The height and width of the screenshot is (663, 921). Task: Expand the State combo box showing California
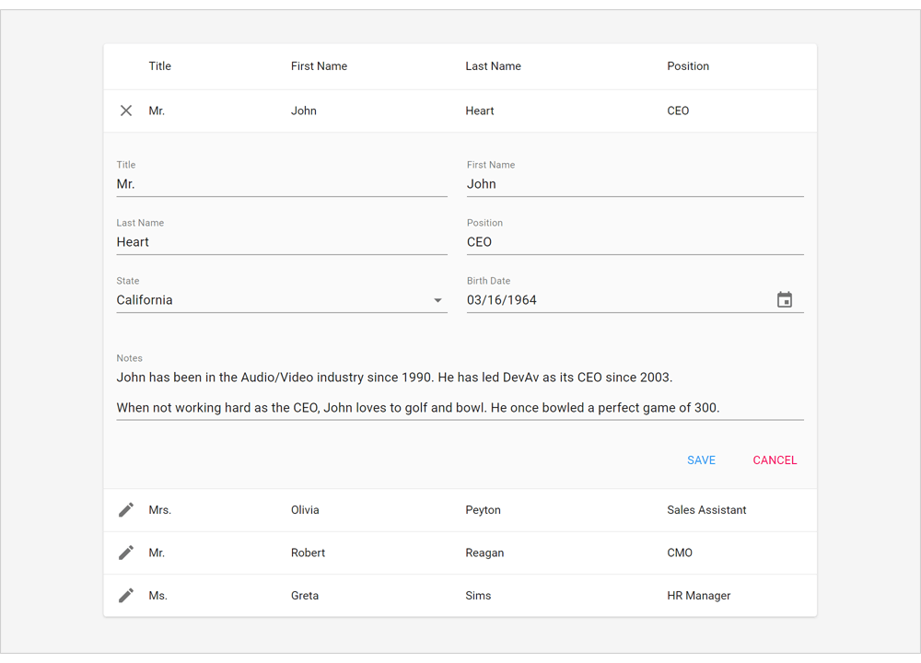point(276,299)
